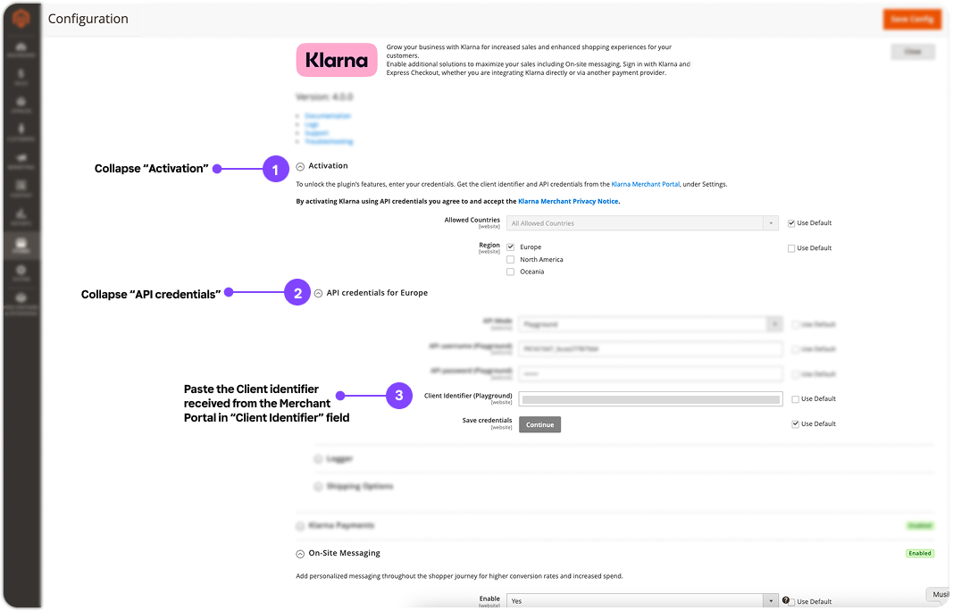Viewport: 953px width, 611px height.
Task: Click the Continue button to save credentials
Action: click(539, 424)
